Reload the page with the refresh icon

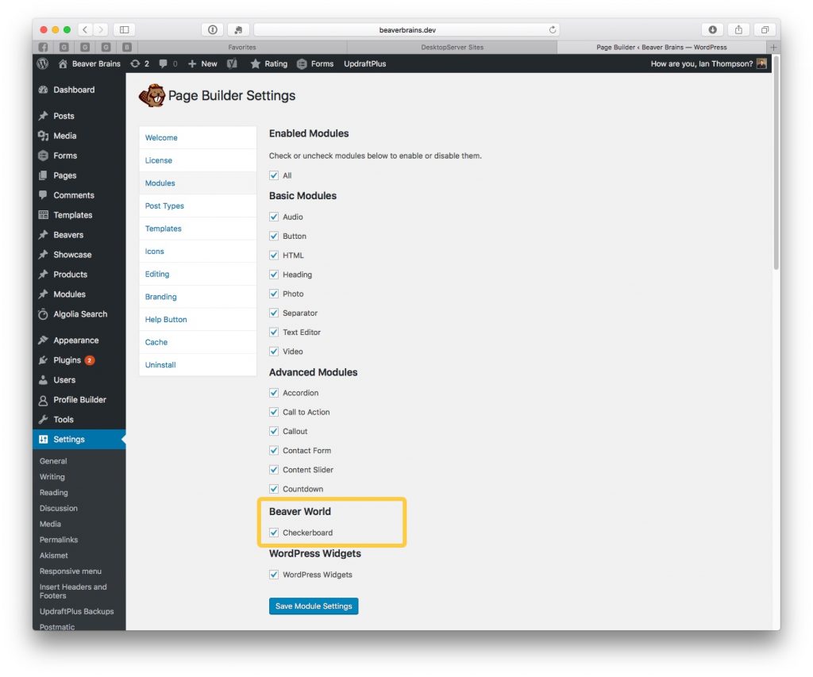[x=553, y=29]
